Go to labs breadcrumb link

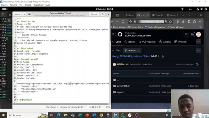tap(146, 56)
